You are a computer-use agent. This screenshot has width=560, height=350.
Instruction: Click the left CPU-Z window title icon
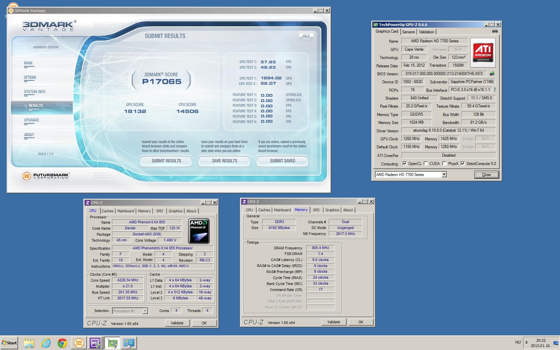point(87,202)
